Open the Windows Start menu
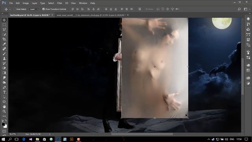This screenshot has height=142, width=252. click(3, 139)
